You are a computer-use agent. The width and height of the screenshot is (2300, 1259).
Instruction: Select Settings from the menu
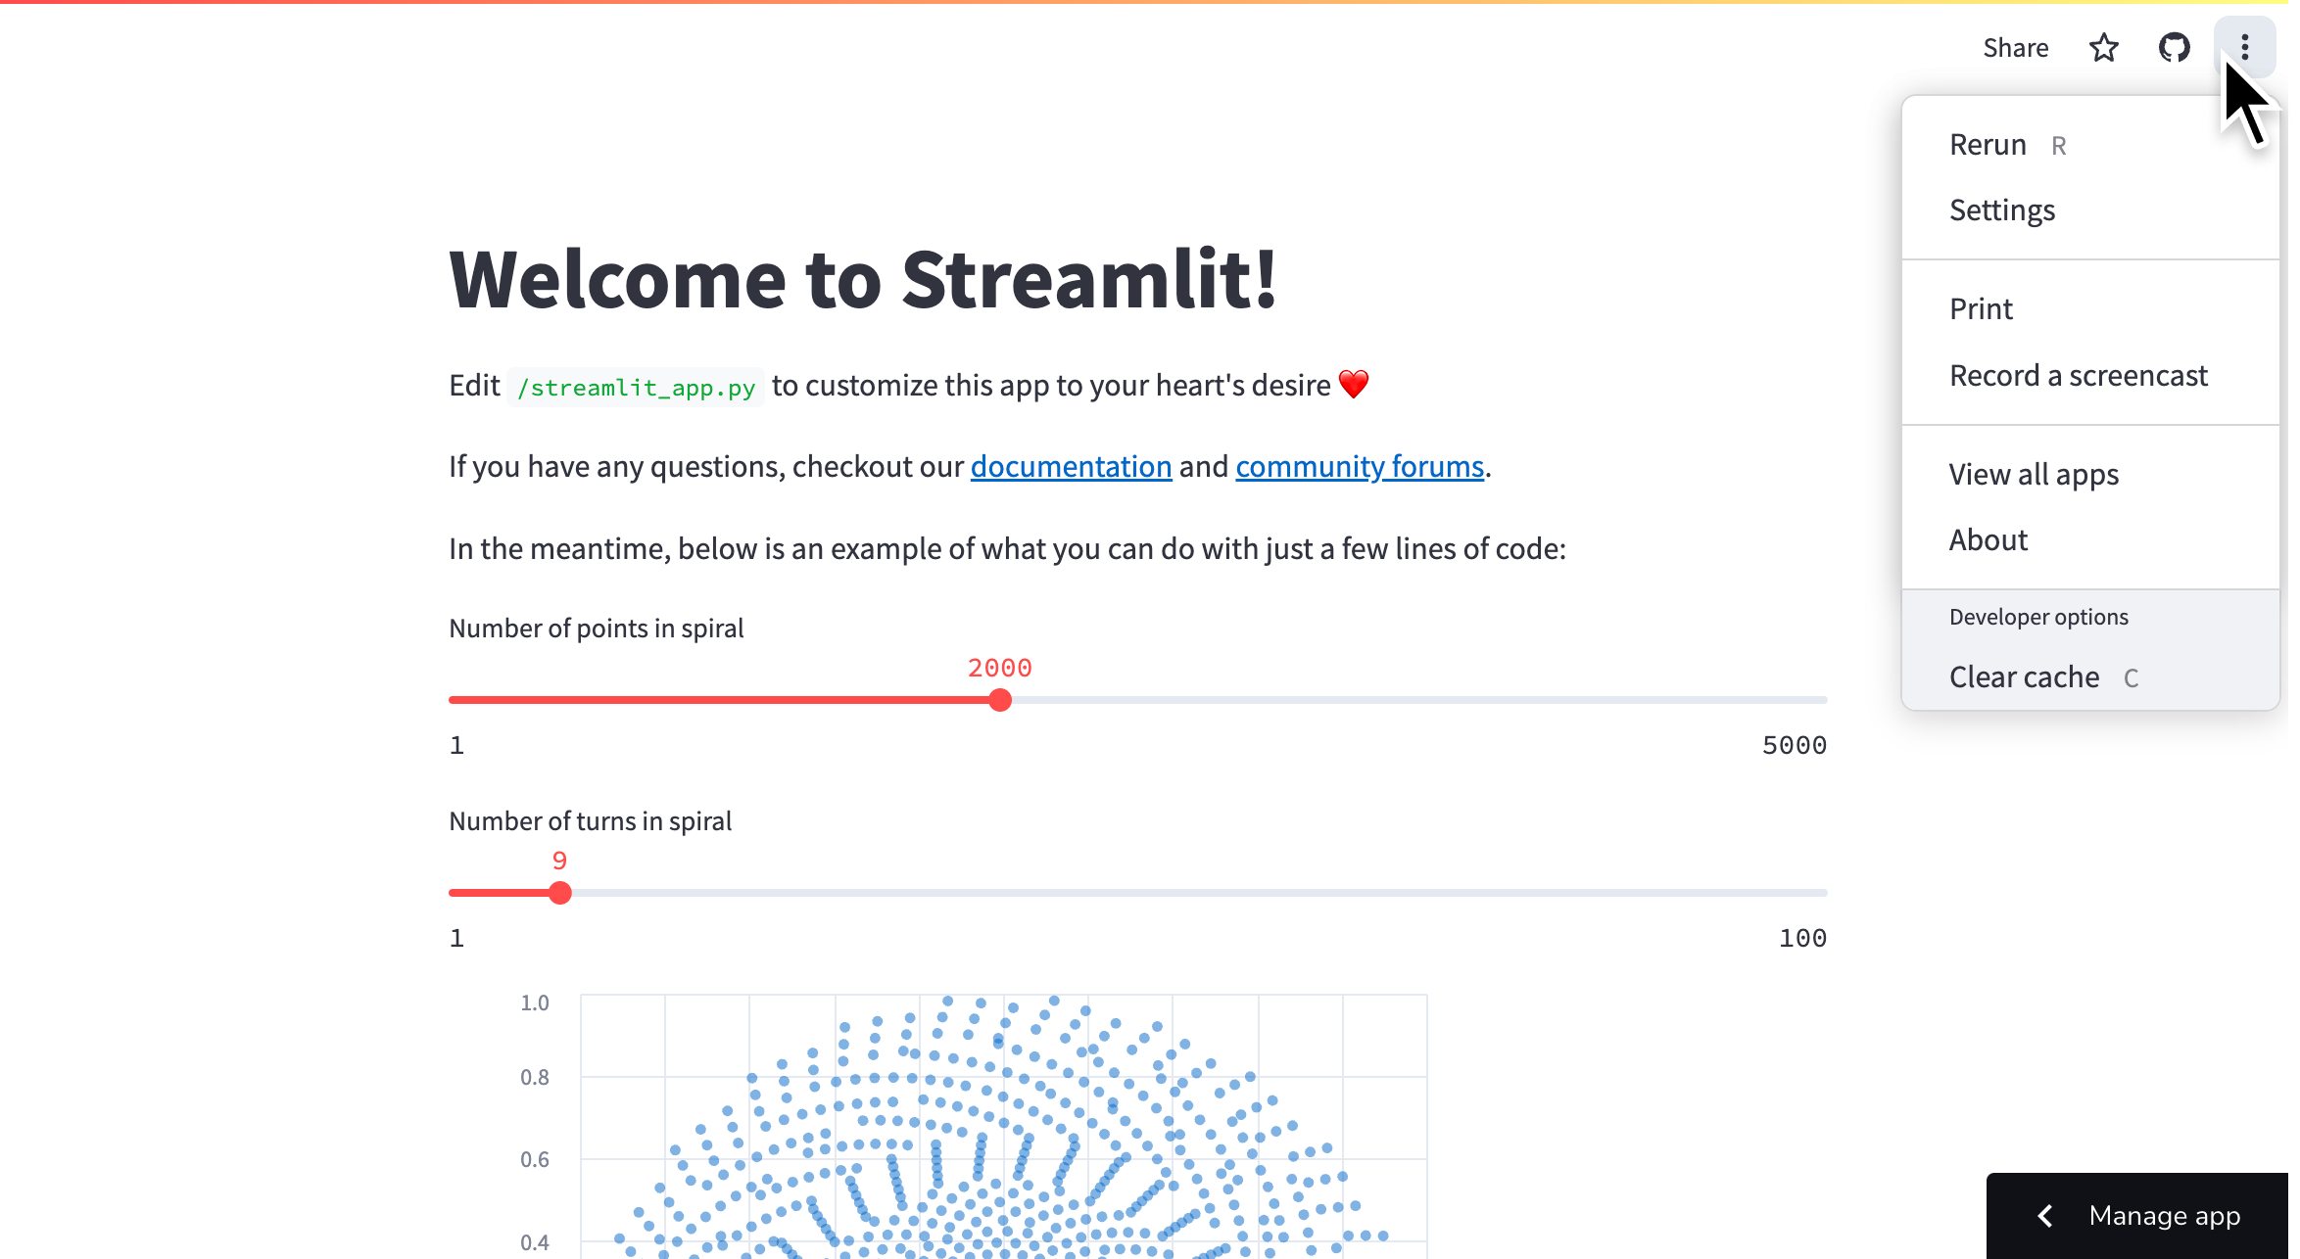coord(2002,210)
